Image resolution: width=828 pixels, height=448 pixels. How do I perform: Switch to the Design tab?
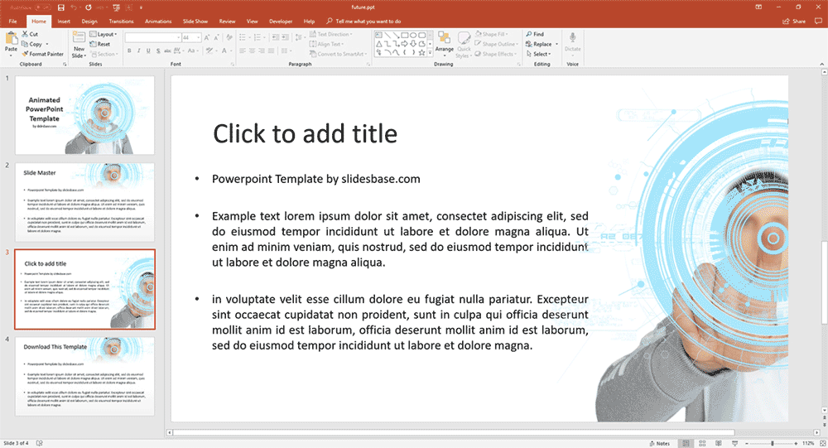(x=89, y=21)
